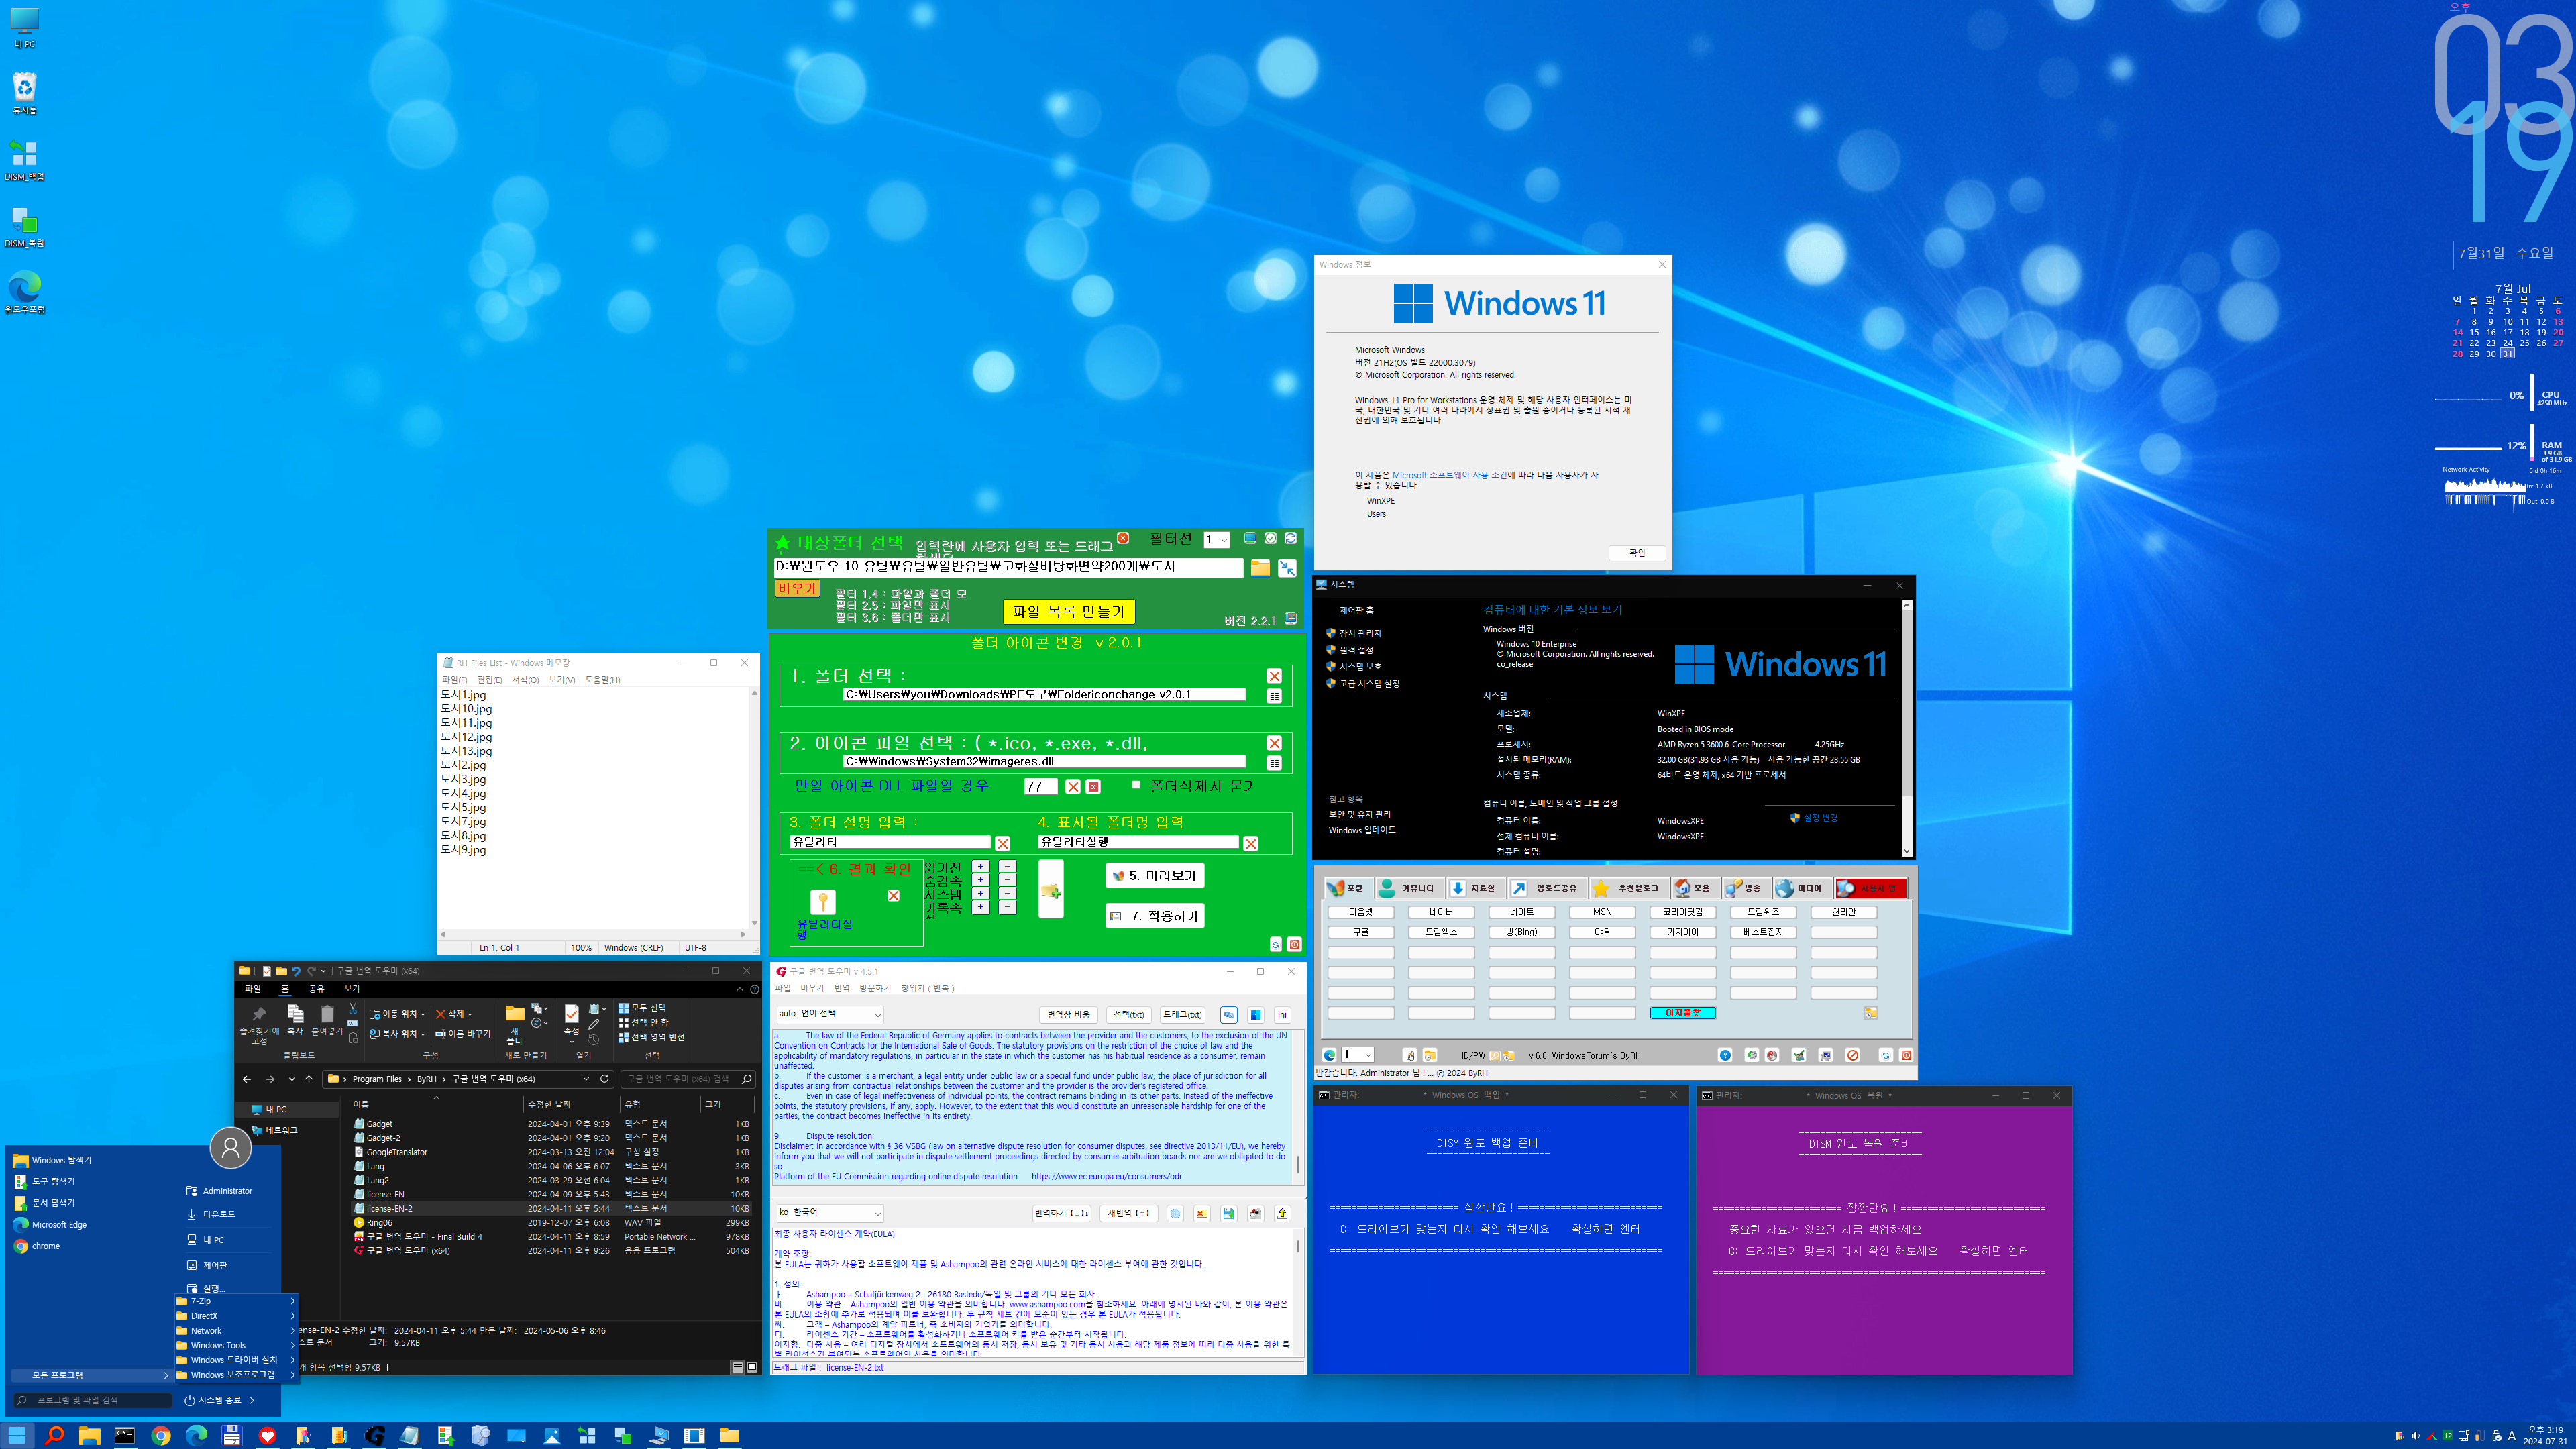Open the address bar history dropdown in Explorer

(x=586, y=1079)
